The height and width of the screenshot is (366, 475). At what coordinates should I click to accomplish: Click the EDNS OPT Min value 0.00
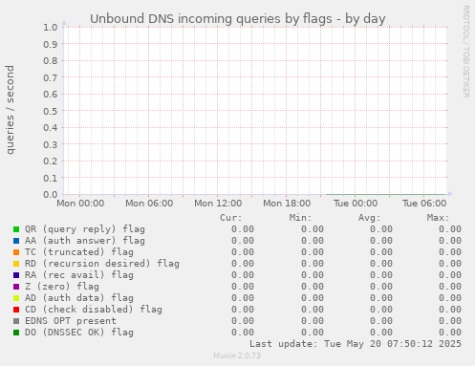[x=313, y=321]
